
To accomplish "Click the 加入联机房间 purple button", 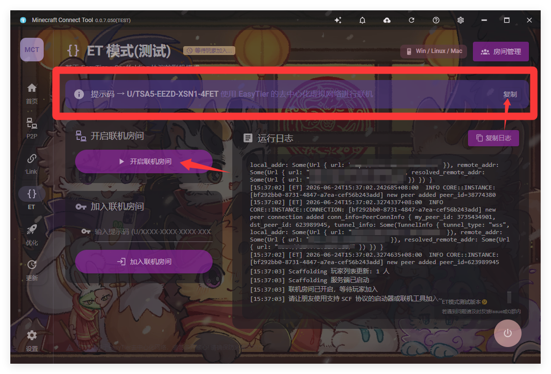I will coord(144,262).
